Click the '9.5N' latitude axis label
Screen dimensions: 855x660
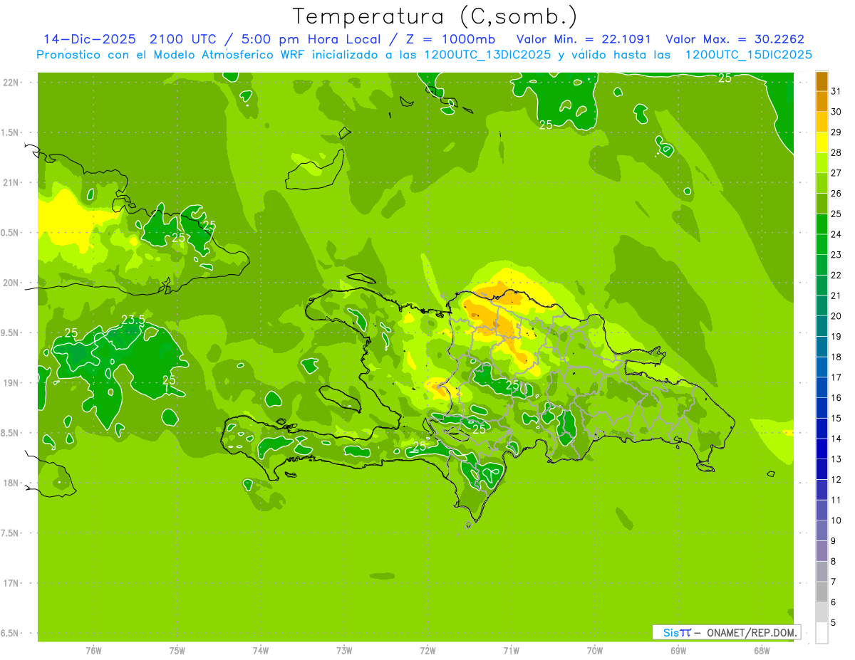pos(11,332)
